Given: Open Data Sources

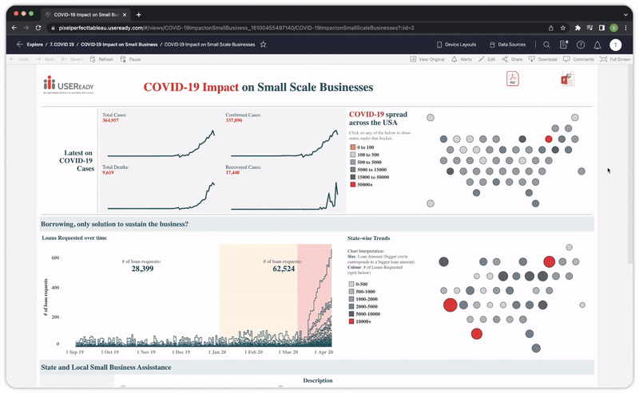Looking at the screenshot, I should click(x=507, y=45).
